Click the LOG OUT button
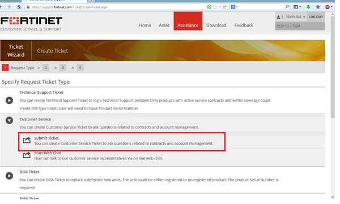This screenshot has width=340, height=204. click(x=316, y=17)
